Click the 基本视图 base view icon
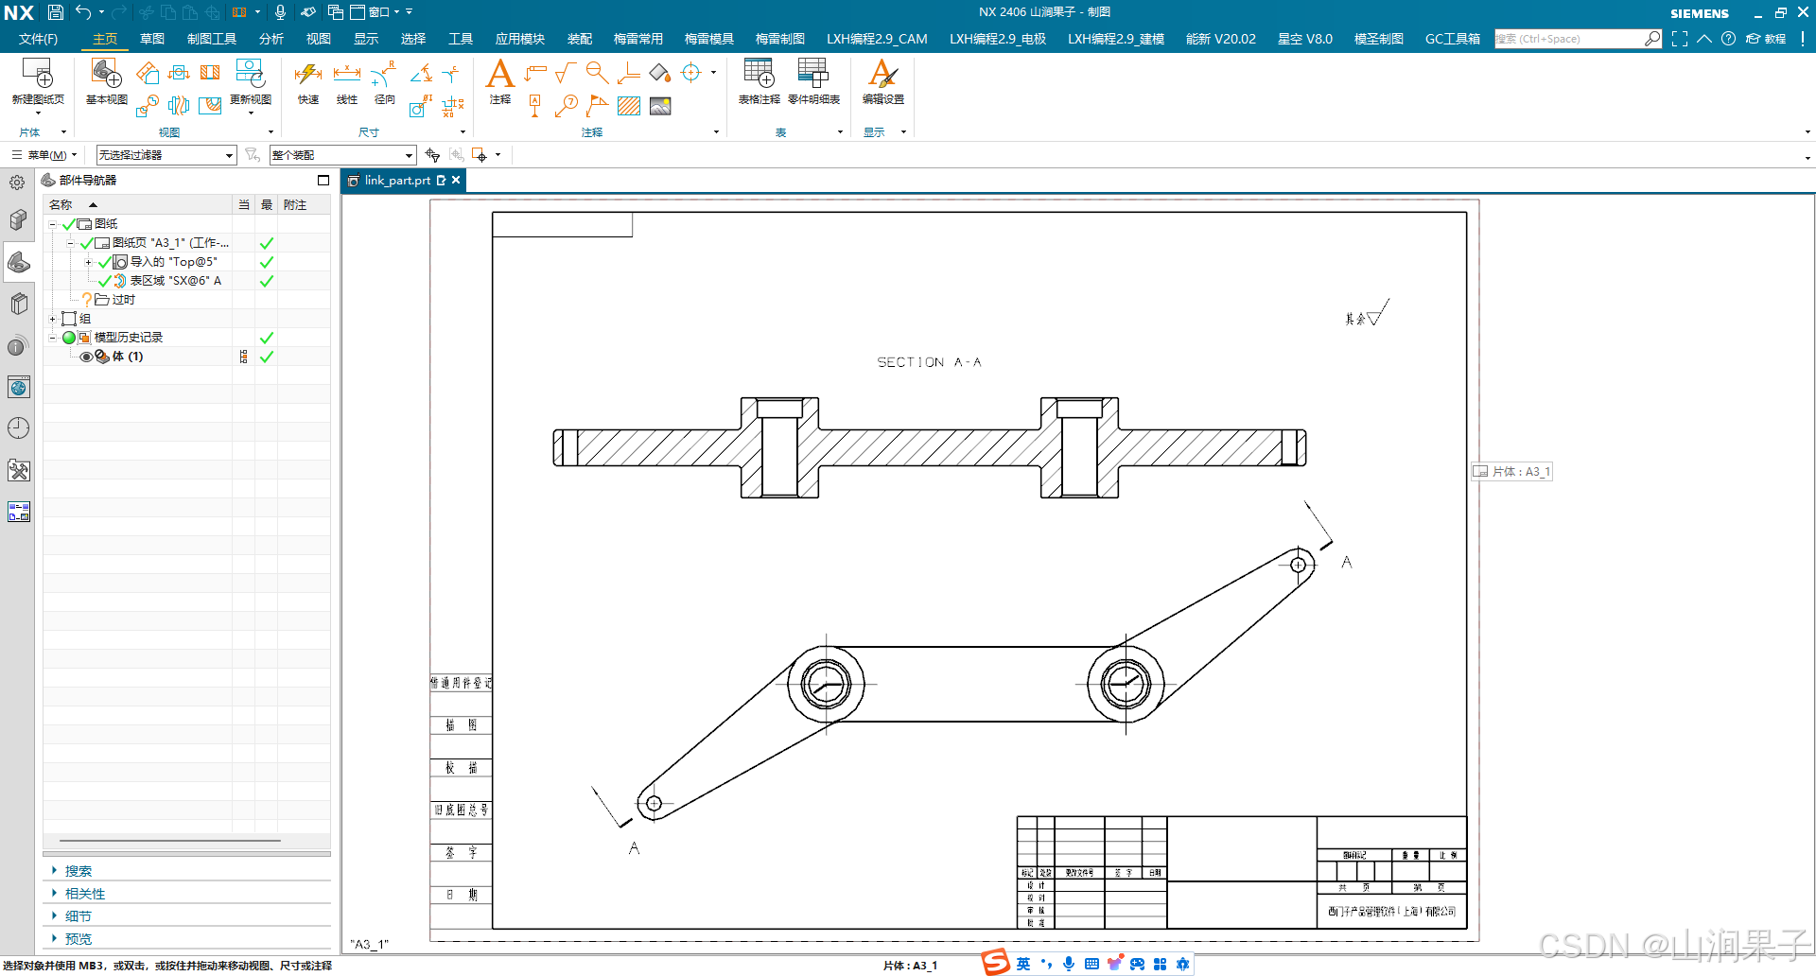Image resolution: width=1816 pixels, height=976 pixels. coord(106,74)
